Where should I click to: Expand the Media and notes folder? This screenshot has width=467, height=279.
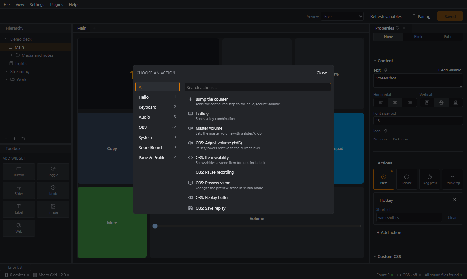coord(12,55)
